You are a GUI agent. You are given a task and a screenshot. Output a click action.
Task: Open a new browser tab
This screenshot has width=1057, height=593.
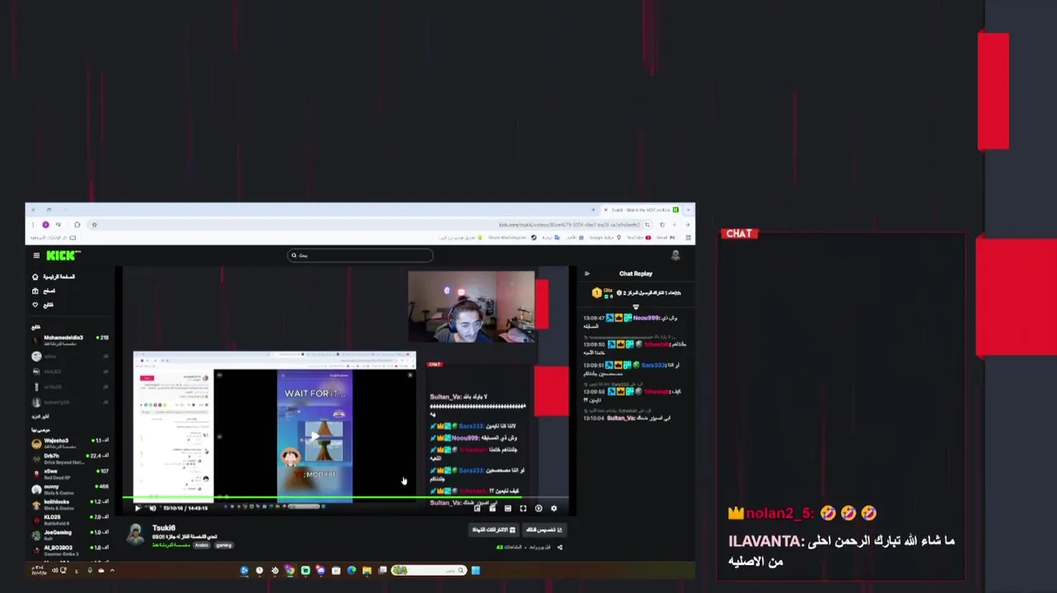593,210
